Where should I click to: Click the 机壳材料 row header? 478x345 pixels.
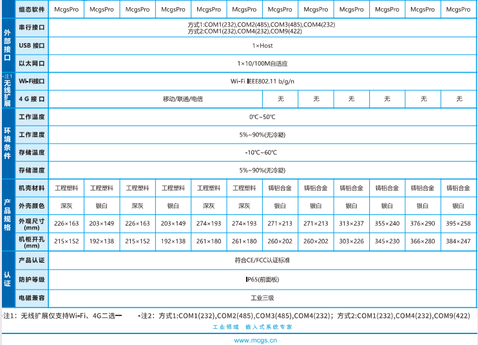tap(32, 188)
